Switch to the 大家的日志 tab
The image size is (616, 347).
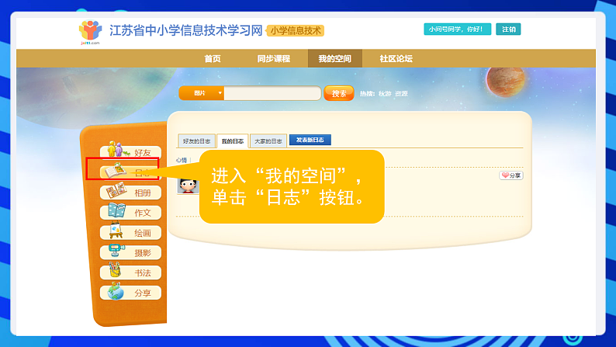click(x=268, y=141)
